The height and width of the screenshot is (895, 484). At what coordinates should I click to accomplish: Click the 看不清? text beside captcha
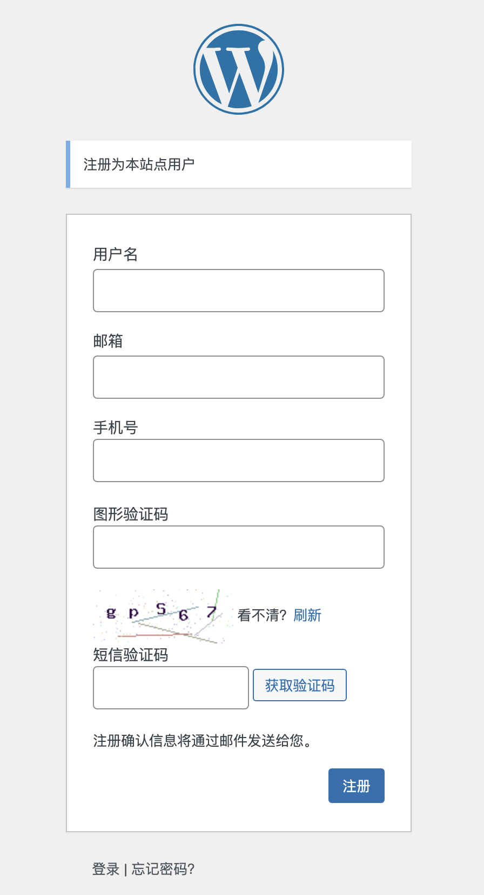click(x=261, y=615)
